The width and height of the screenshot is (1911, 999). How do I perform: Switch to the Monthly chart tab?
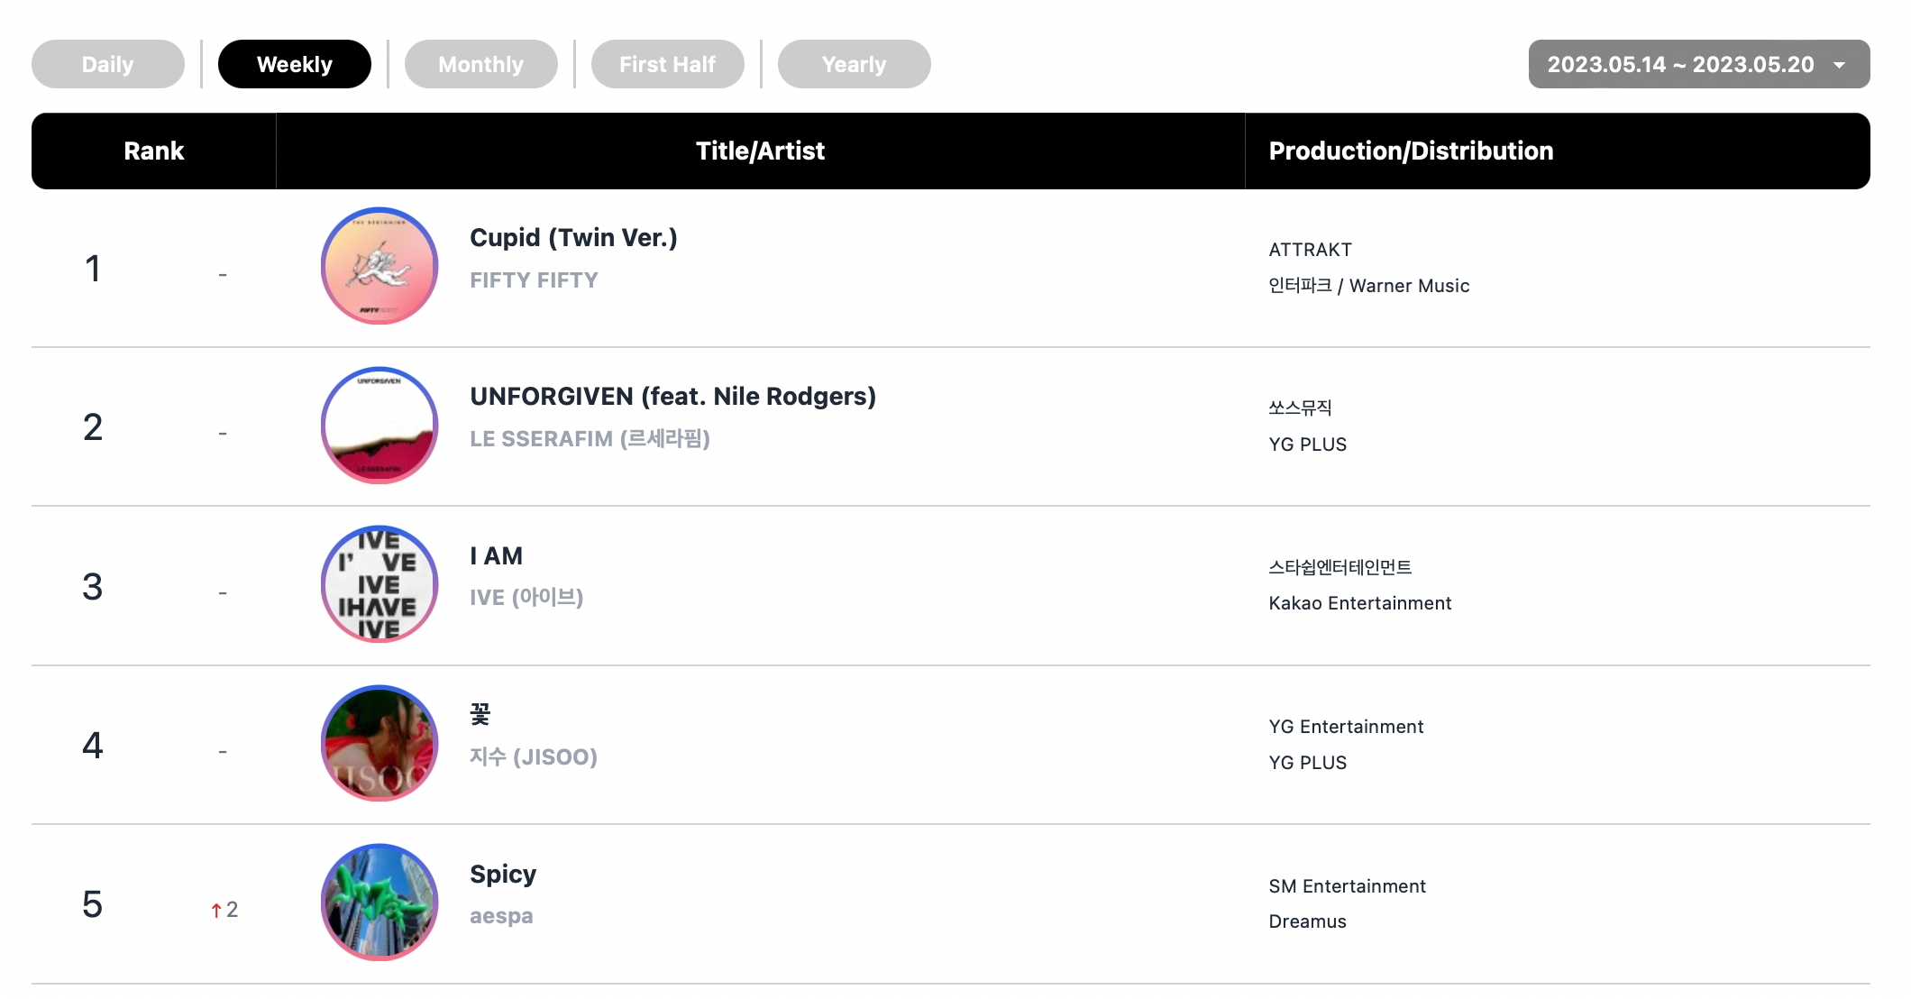click(481, 64)
